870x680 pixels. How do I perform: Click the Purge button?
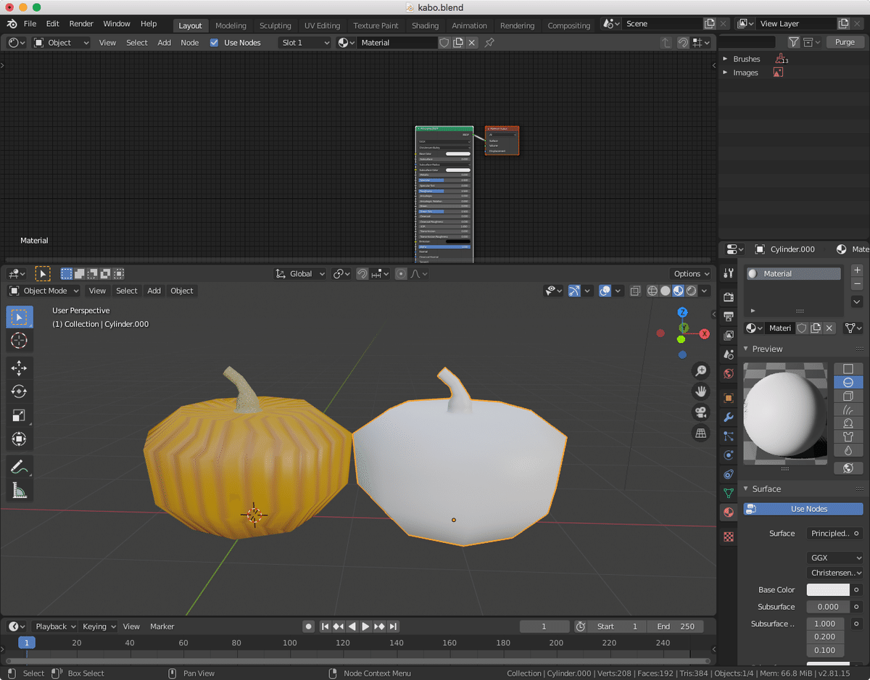[845, 42]
